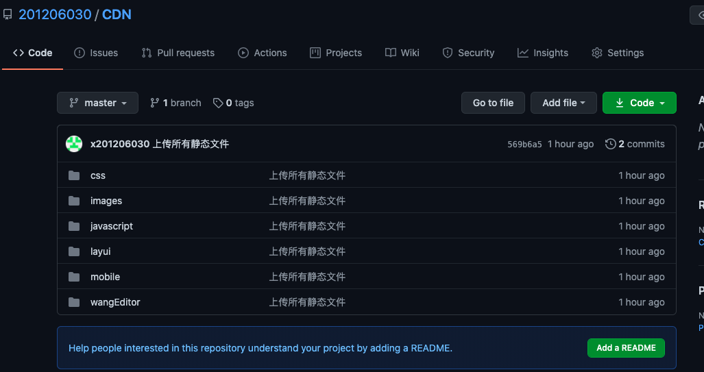The width and height of the screenshot is (704, 372).
Task: Go to the Security tab
Action: pos(468,53)
